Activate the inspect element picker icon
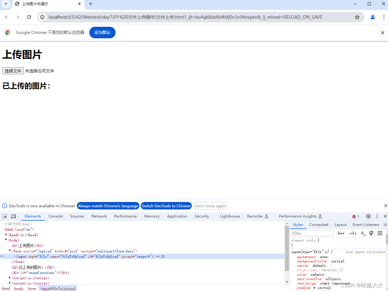Viewport: 388px width, 291px height. click(x=5, y=216)
